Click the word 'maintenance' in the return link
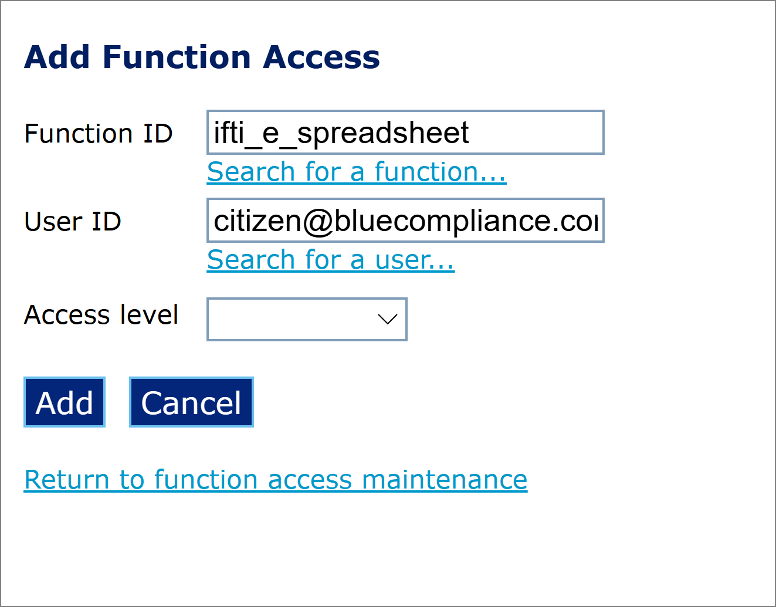Image resolution: width=776 pixels, height=607 pixels. pyautogui.click(x=445, y=480)
